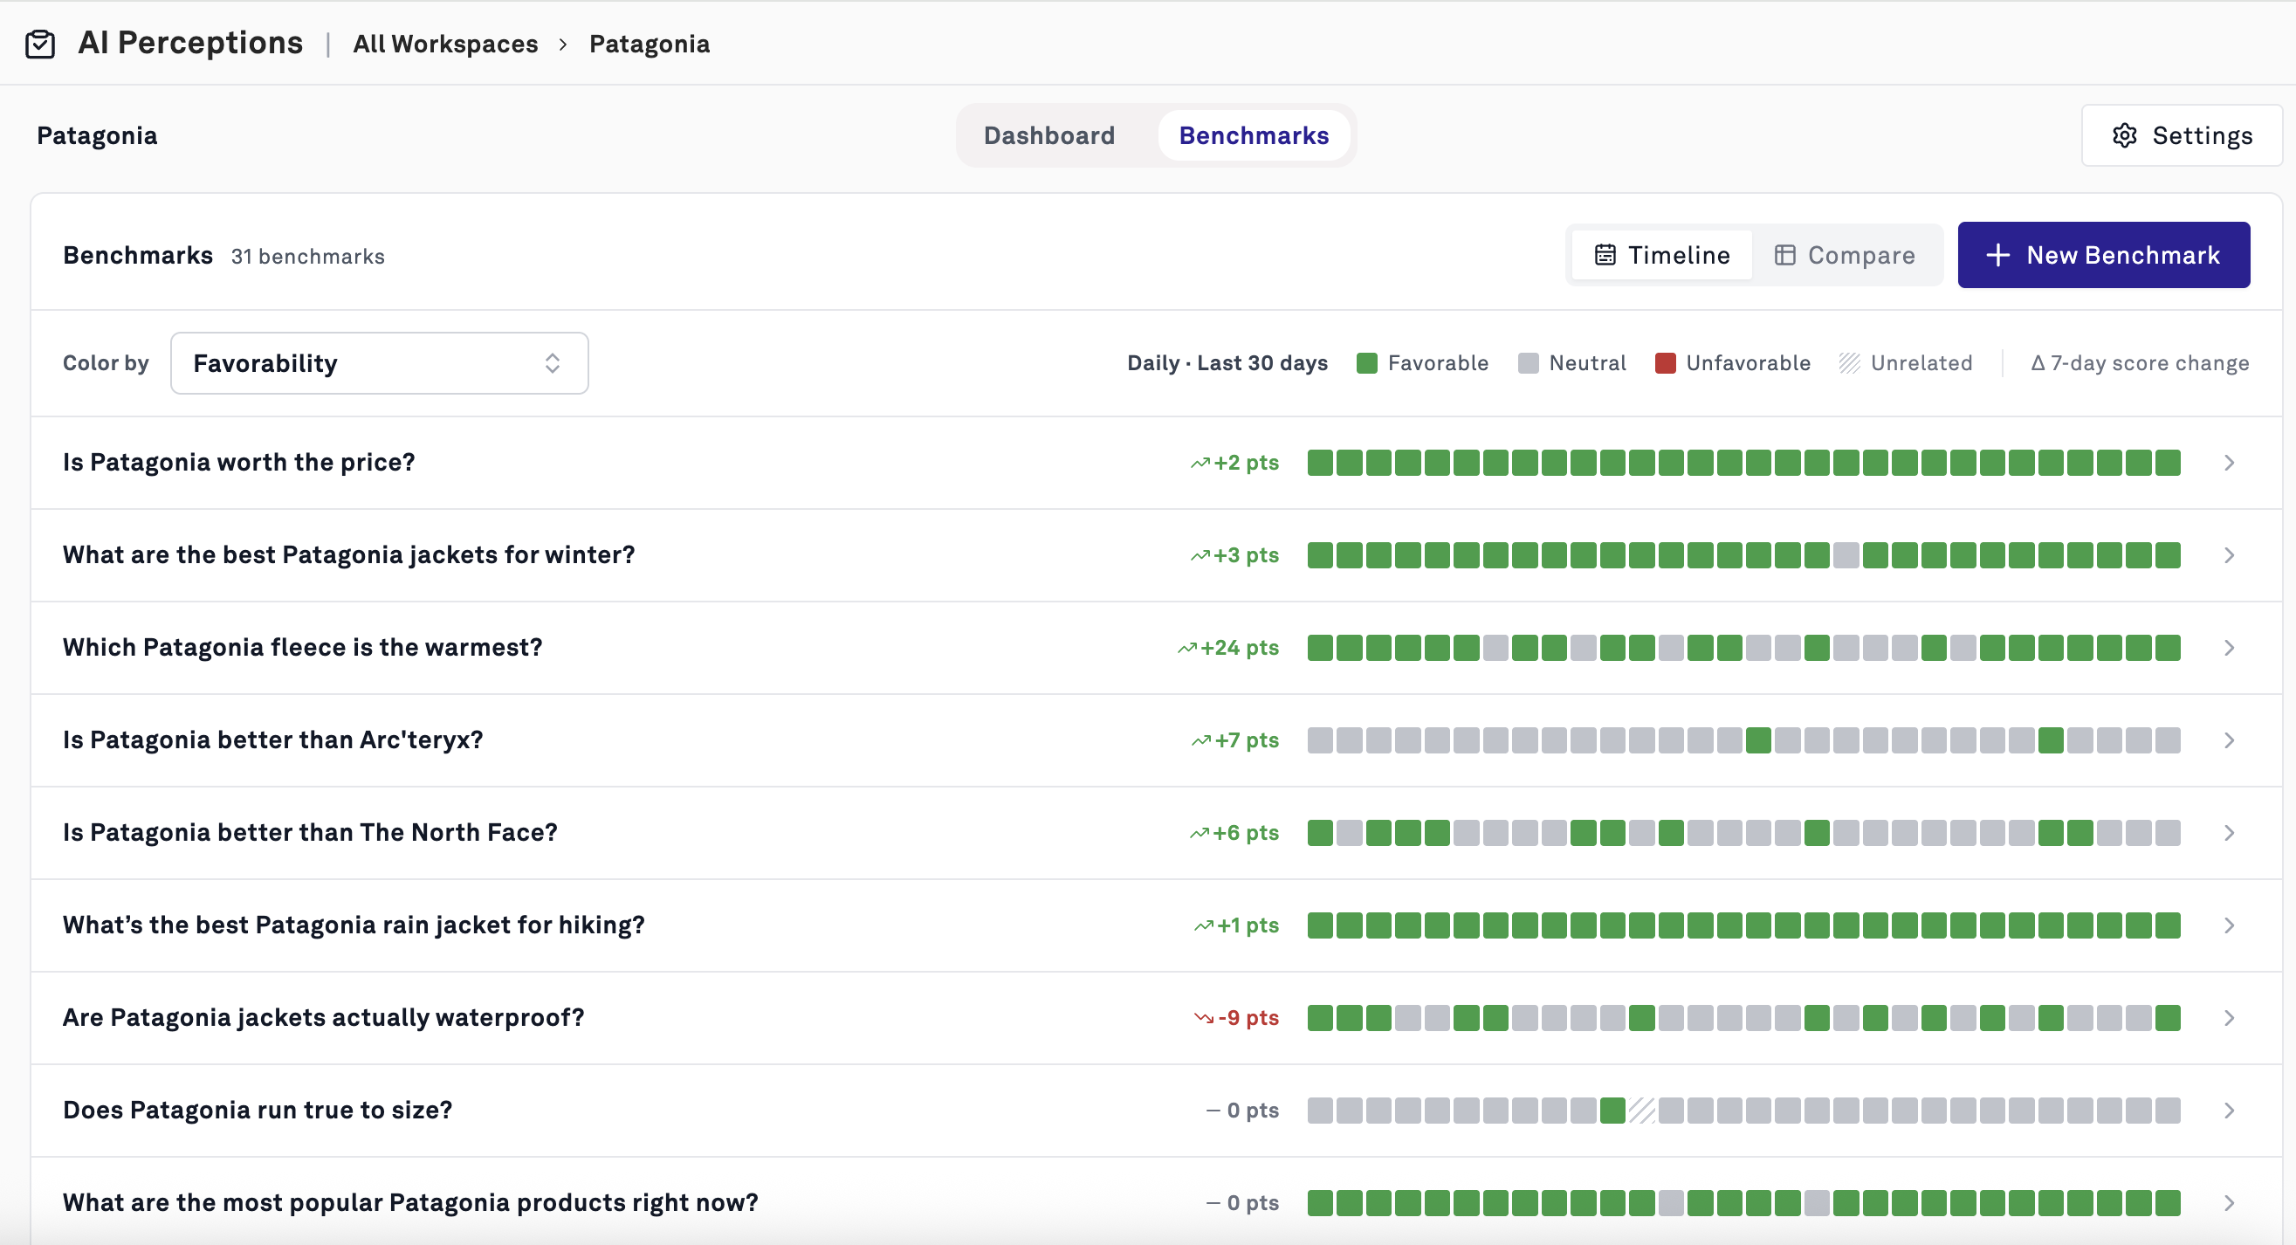Viewport: 2296px width, 1245px height.
Task: Expand the best Patagonia jackets for winter row
Action: coord(2228,556)
